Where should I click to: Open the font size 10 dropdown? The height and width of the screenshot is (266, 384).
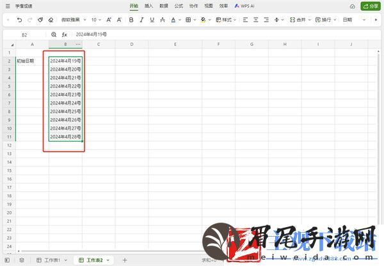click(x=96, y=20)
